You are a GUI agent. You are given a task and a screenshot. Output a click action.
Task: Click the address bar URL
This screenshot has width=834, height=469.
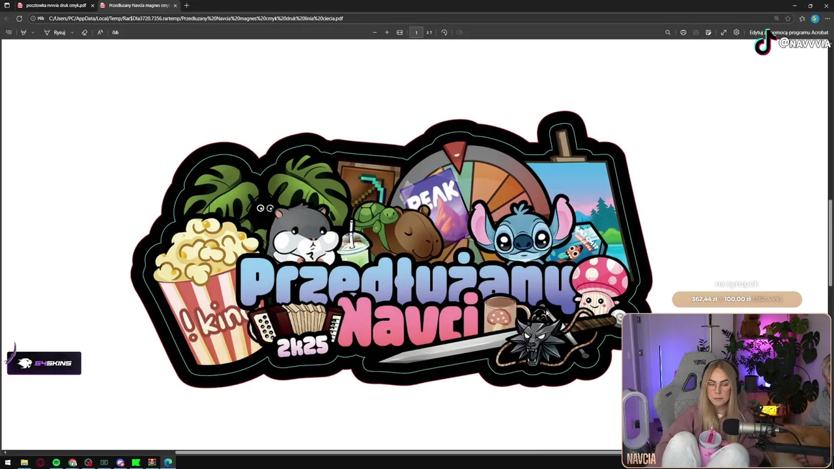(195, 18)
